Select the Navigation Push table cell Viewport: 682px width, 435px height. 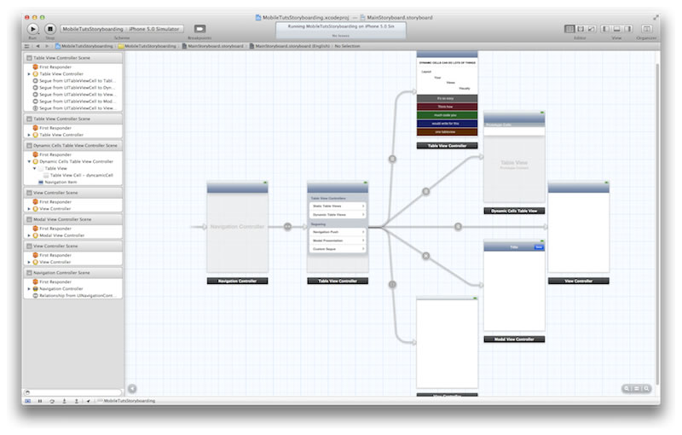pyautogui.click(x=337, y=231)
